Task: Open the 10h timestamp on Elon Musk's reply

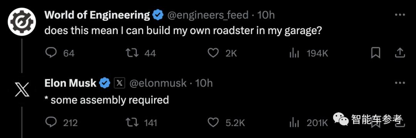Action: (x=204, y=84)
